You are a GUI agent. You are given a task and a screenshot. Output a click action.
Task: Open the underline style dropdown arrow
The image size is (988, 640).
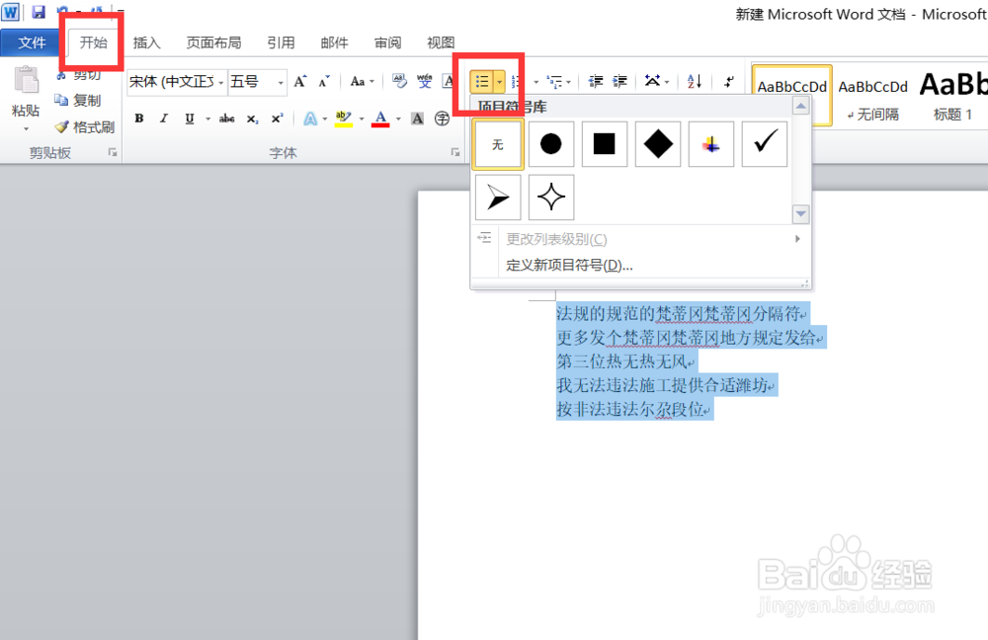click(x=207, y=119)
